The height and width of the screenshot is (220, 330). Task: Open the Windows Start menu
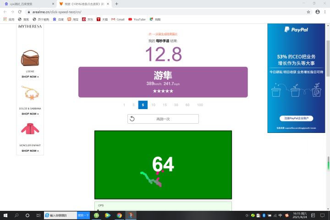[x=5, y=215]
